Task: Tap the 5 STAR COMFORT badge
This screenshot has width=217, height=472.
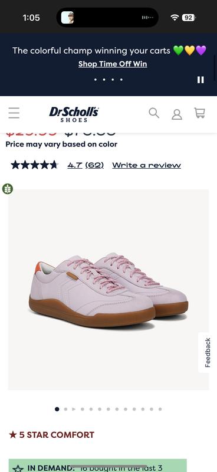Action: pos(51,435)
